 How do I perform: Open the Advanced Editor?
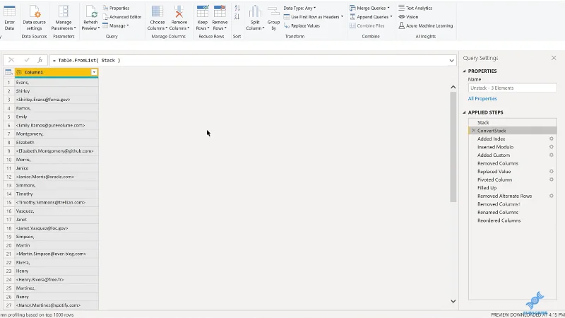tap(122, 17)
